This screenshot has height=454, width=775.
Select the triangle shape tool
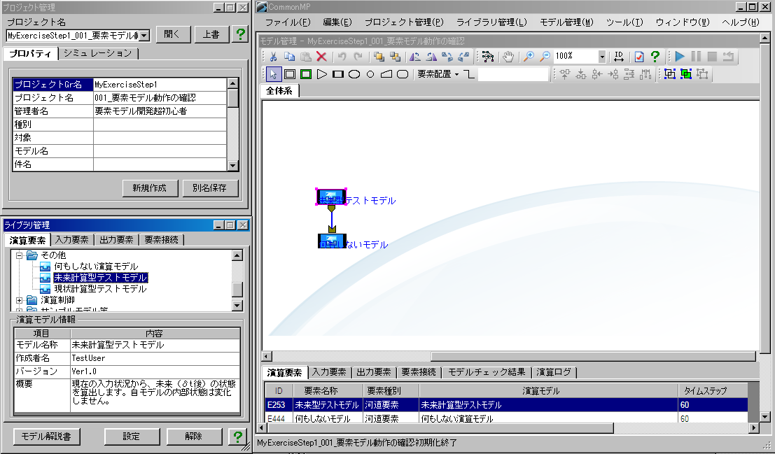pyautogui.click(x=322, y=74)
